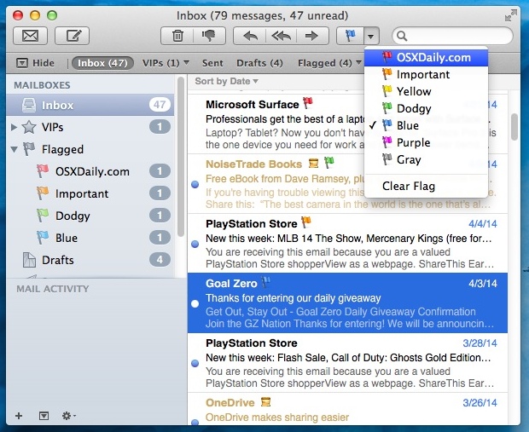Open the flag color dropdown arrow

pyautogui.click(x=371, y=36)
